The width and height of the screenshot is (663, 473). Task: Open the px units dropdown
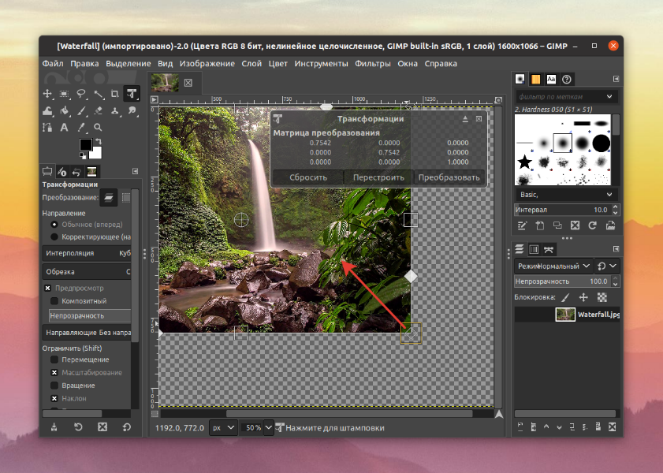coord(223,428)
